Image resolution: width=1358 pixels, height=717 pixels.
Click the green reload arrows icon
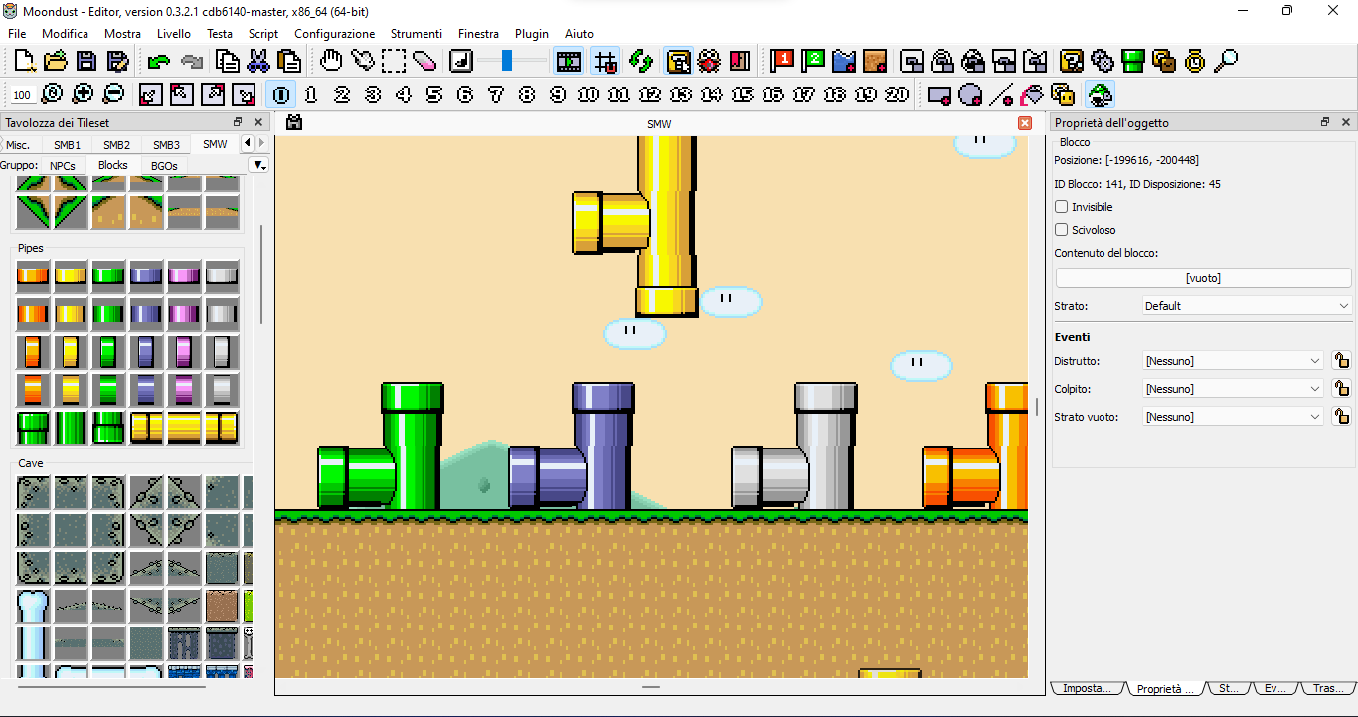pos(642,61)
